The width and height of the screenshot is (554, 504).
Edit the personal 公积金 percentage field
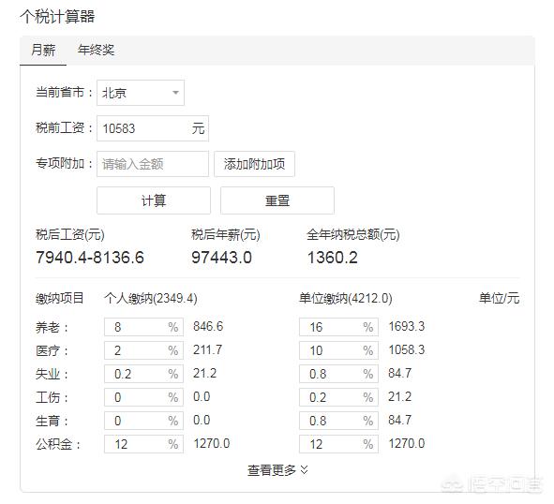[x=143, y=444]
